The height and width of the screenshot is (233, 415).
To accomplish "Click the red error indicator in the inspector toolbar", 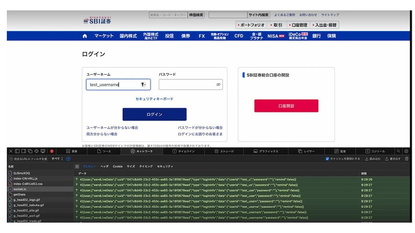I will (52, 151).
